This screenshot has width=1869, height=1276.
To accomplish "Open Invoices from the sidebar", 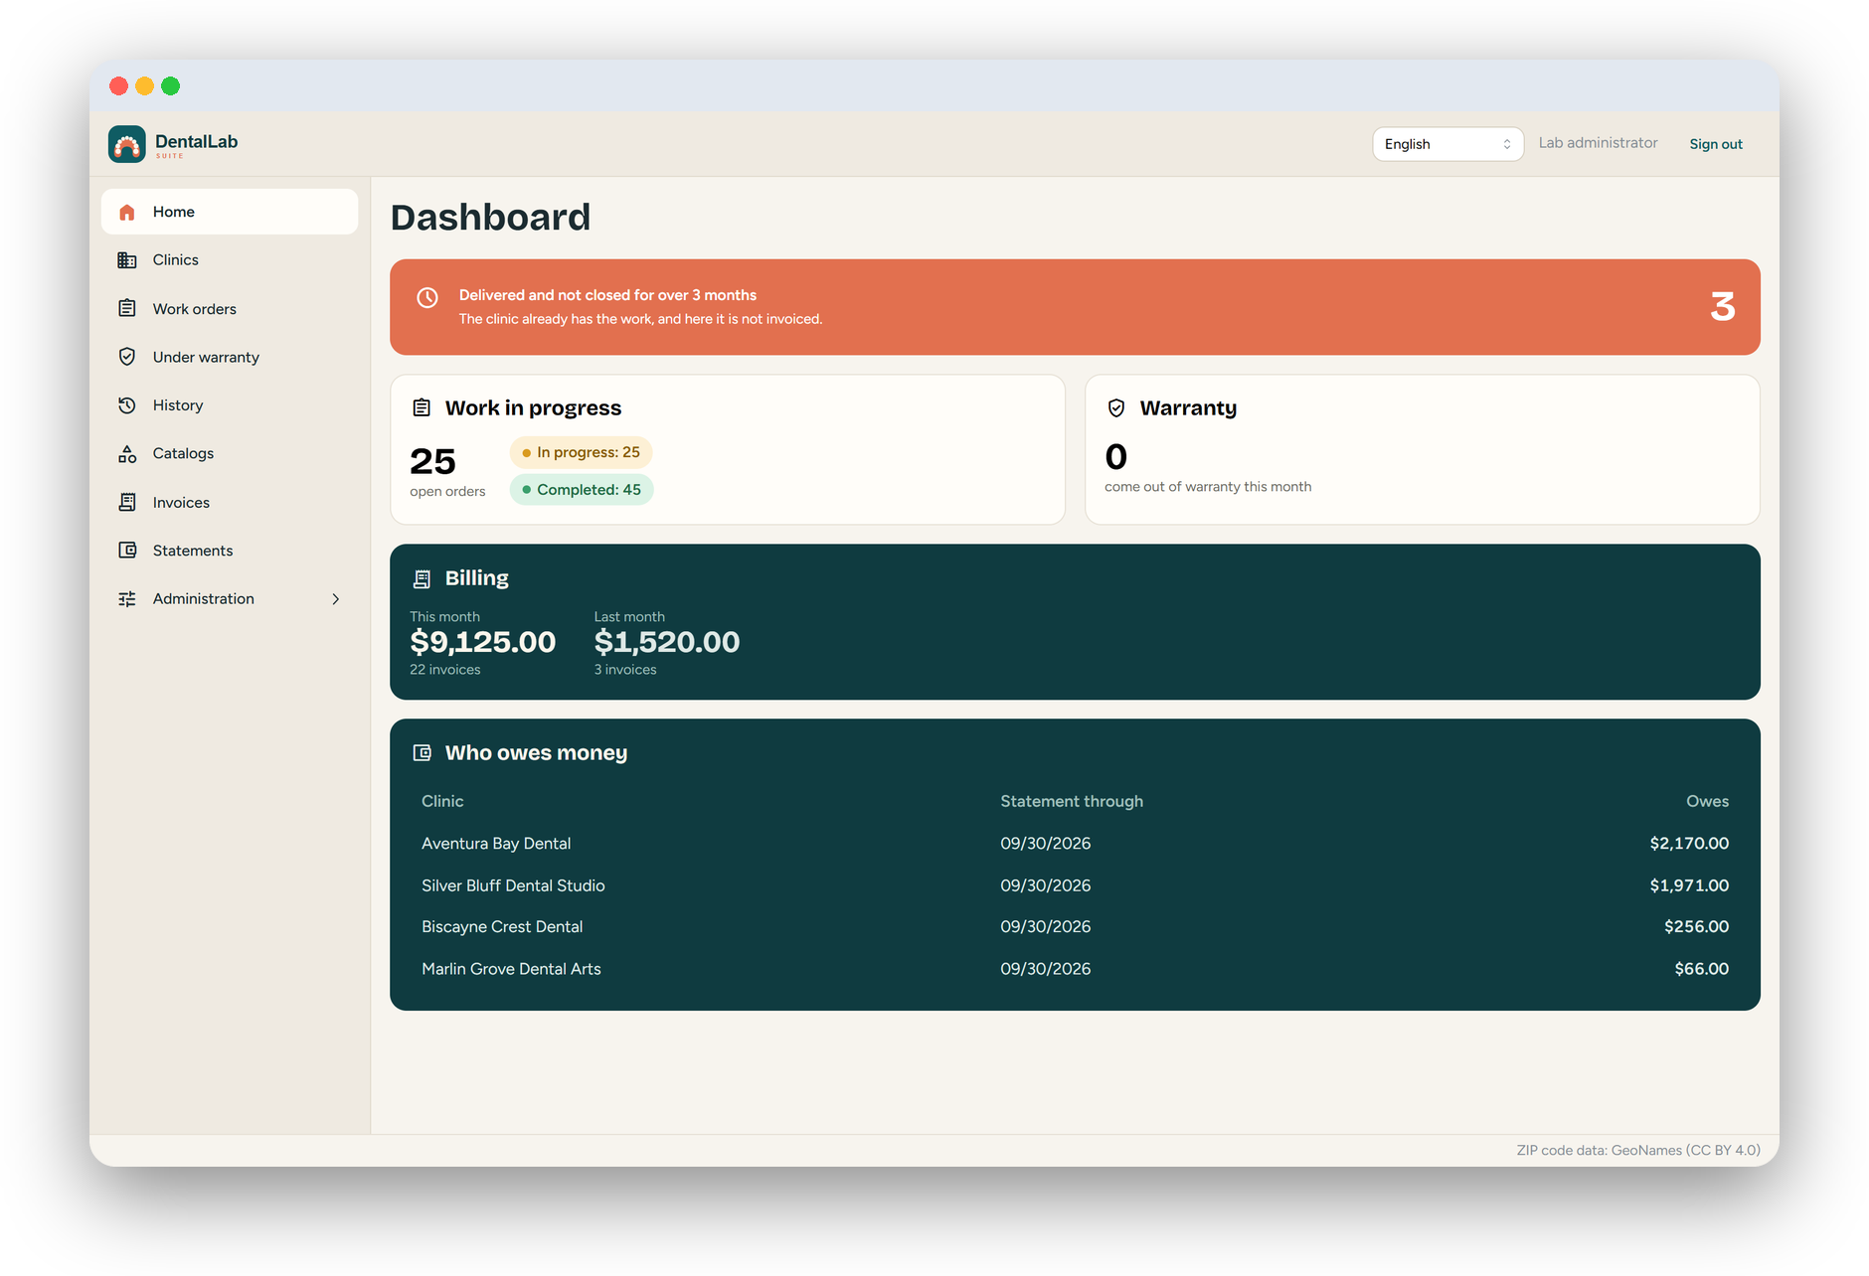I will point(230,503).
